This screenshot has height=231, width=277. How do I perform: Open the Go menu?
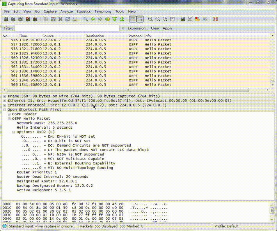[x=37, y=11]
